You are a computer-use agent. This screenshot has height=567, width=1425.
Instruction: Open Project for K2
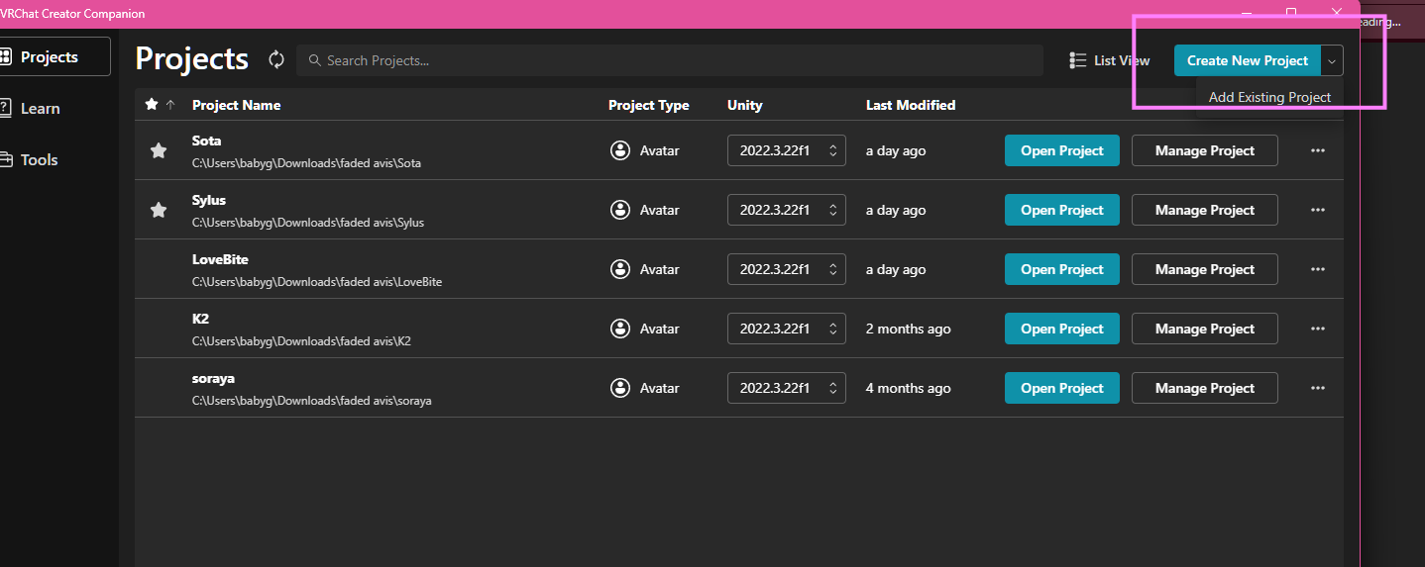(x=1062, y=329)
